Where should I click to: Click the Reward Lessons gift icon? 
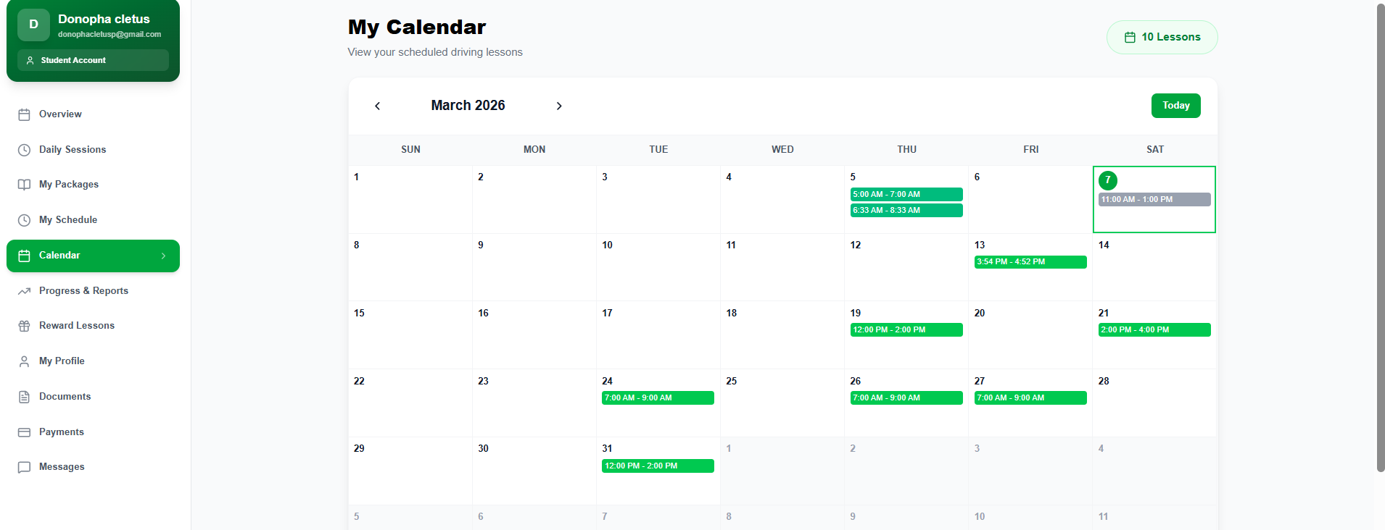[x=24, y=326]
